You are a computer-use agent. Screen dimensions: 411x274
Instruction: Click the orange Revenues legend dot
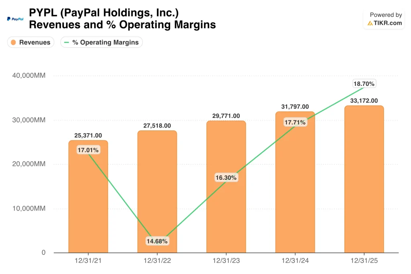[13, 43]
